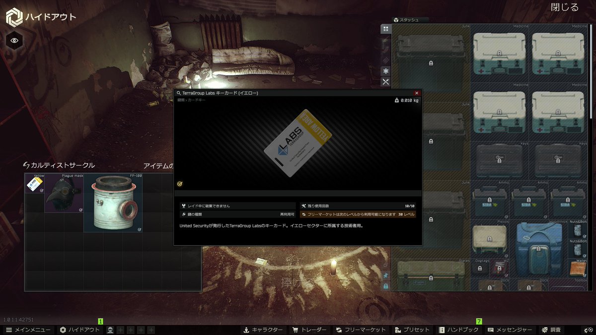The image size is (596, 335).
Task: Click the カードキー breadcrumb link
Action: click(196, 100)
